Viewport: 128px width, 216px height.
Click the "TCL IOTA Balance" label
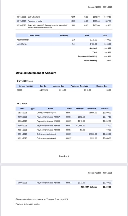[x=89, y=187]
